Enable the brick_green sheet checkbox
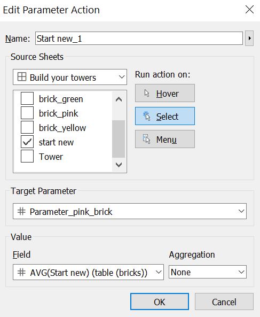260x317 pixels. coord(27,98)
